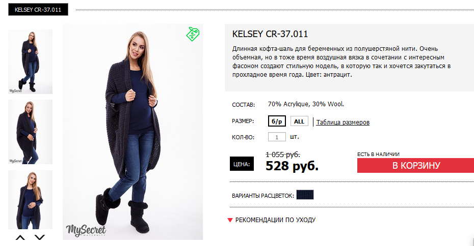
Task: Open second thumbnail with side view
Action: [x=30, y=132]
